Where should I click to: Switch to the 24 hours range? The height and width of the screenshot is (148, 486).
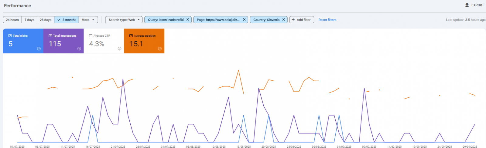(x=12, y=20)
